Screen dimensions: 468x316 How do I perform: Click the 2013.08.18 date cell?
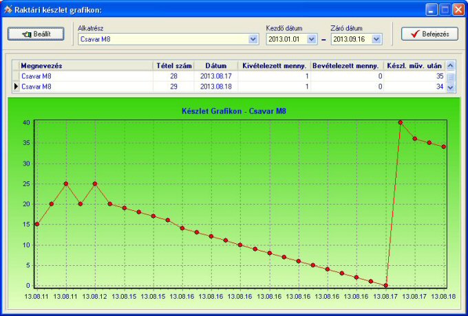point(216,87)
